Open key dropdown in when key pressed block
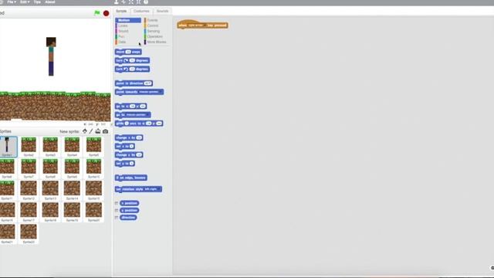This screenshot has width=494, height=278. (197, 25)
